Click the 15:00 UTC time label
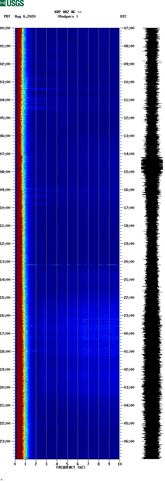The image size is (165, 483). pos(129,172)
